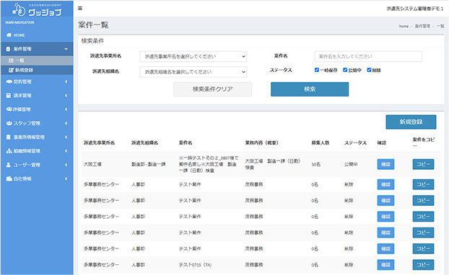This screenshot has width=449, height=275.
Task: Select 新規登録 in the sidebar submenu
Action: click(x=37, y=70)
